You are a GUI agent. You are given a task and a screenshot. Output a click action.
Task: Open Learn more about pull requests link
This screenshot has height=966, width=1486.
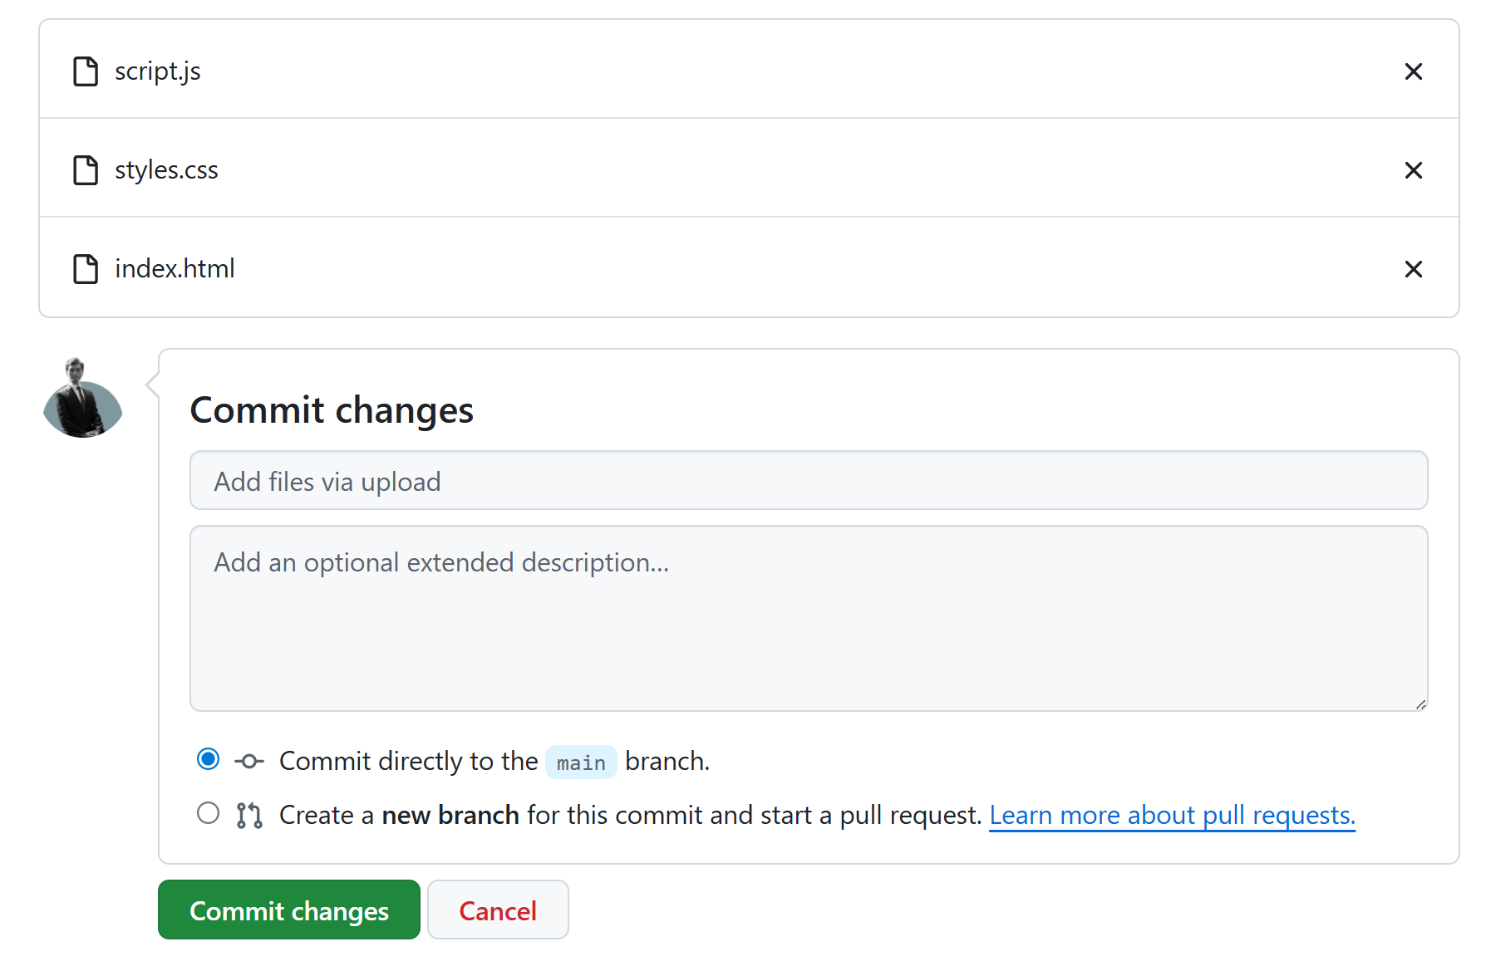(1172, 816)
